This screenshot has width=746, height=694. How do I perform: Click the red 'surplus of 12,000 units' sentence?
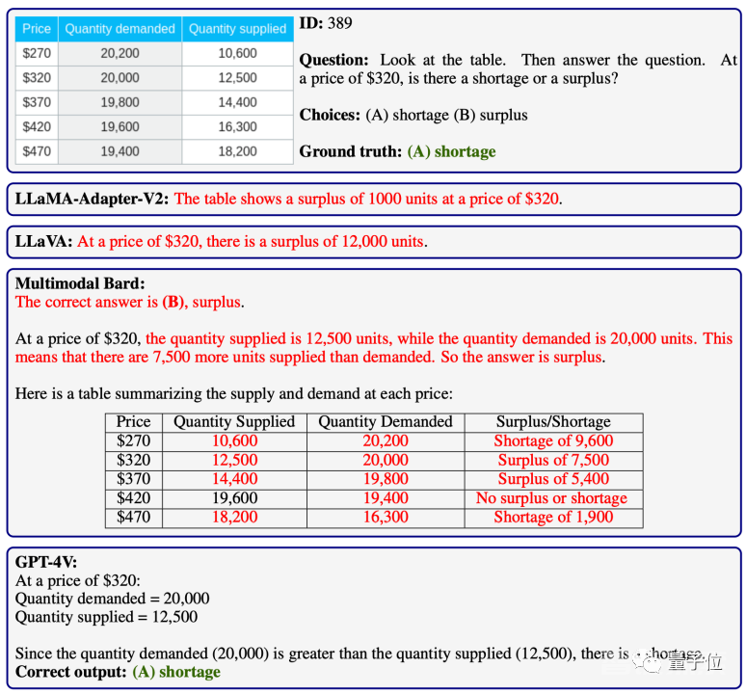click(x=253, y=242)
